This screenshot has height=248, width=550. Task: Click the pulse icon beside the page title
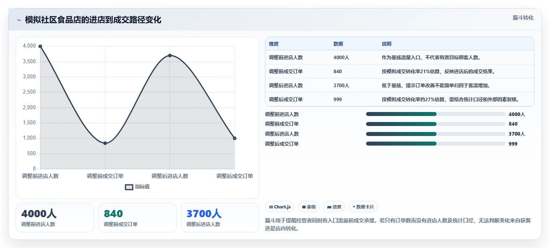click(x=19, y=20)
